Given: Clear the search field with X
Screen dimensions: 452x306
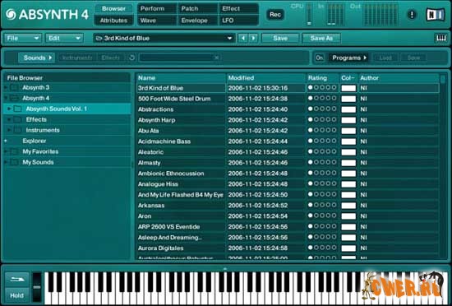Looking at the screenshot, I should click(x=216, y=58).
